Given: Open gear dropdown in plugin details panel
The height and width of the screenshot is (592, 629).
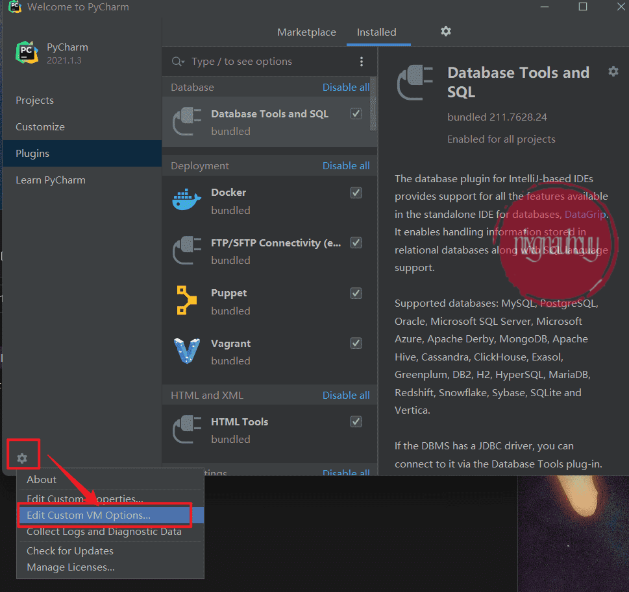Looking at the screenshot, I should point(613,71).
